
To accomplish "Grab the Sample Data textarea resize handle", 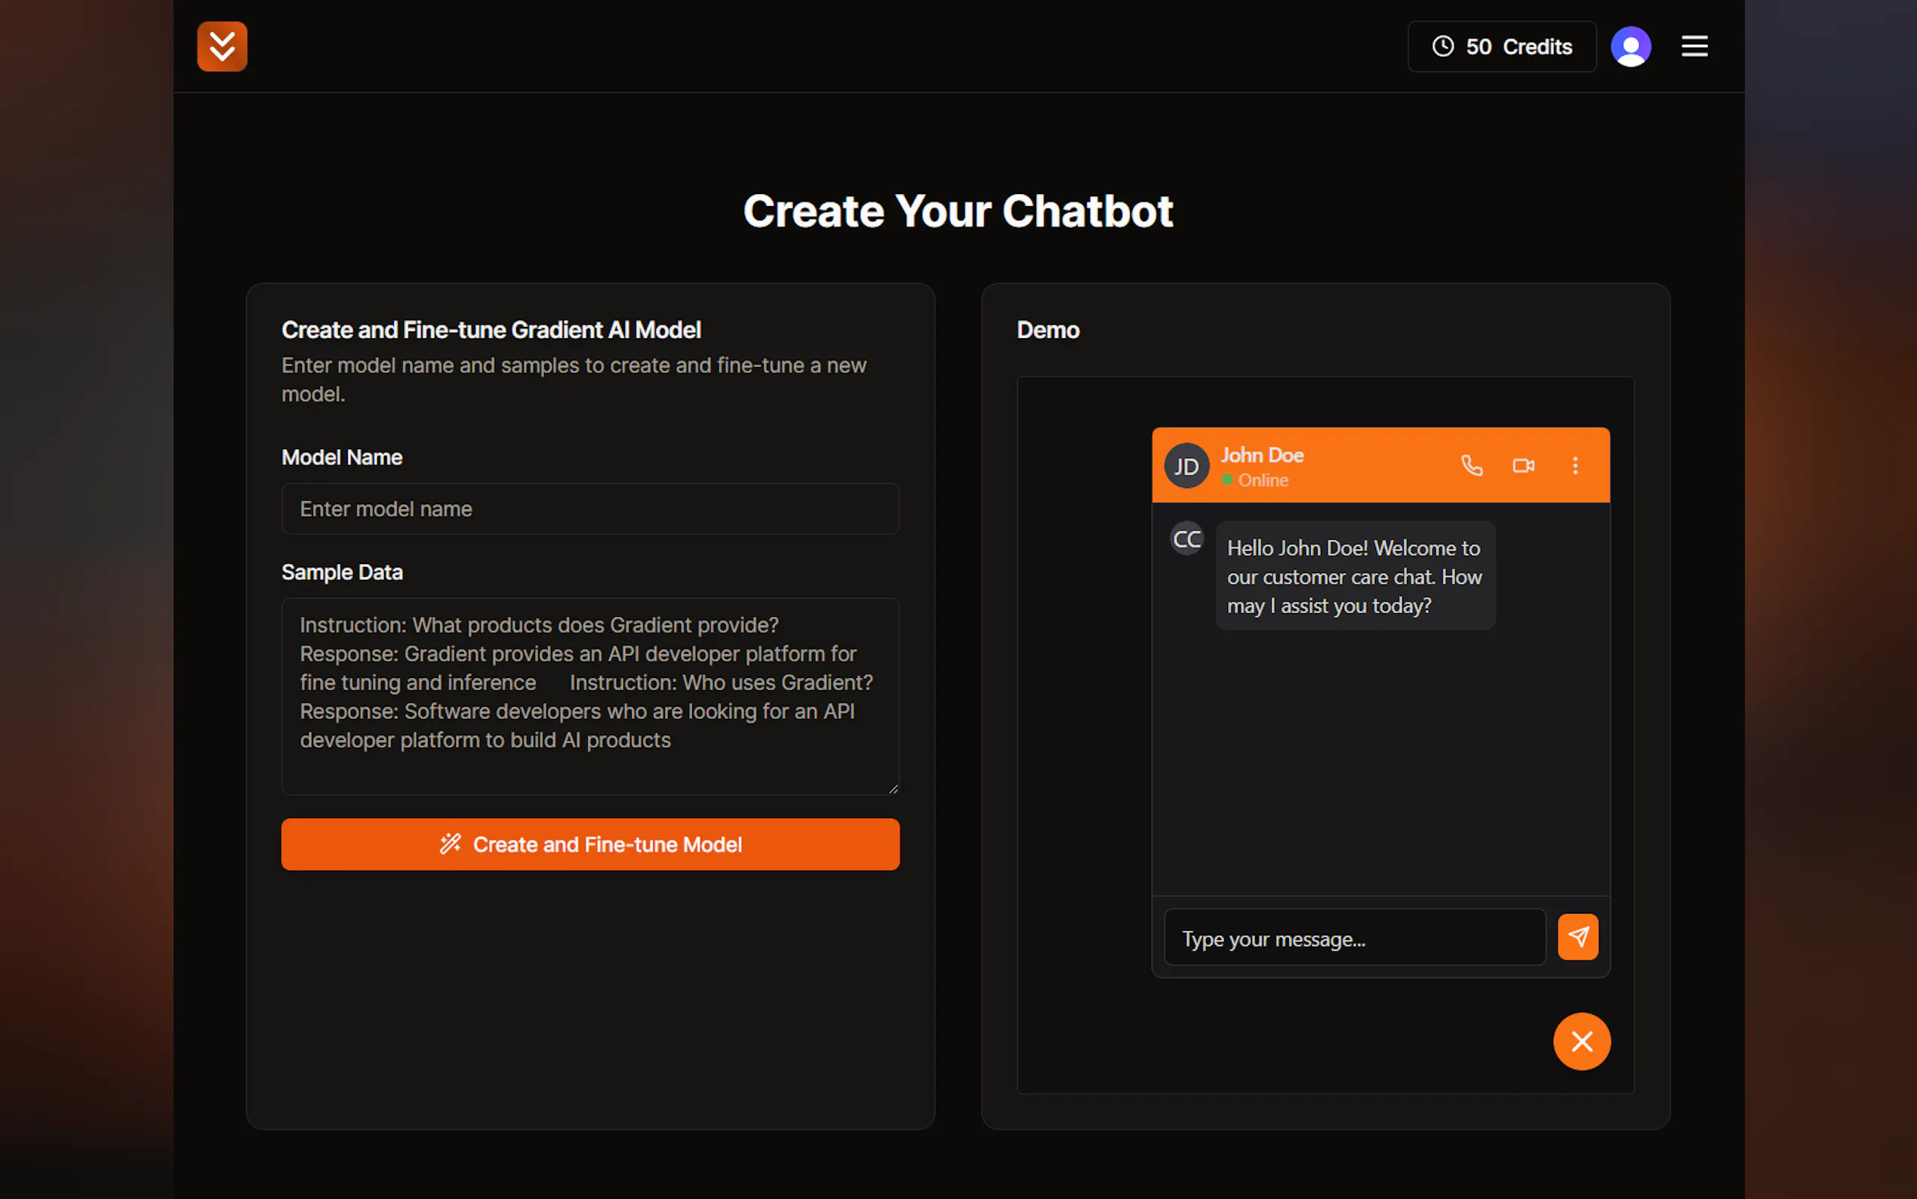I will (x=893, y=788).
